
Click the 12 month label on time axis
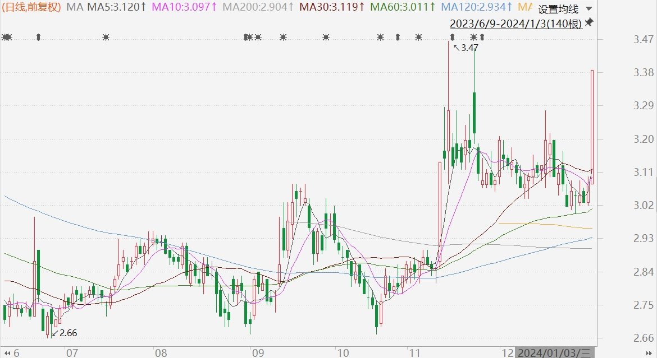(508, 353)
